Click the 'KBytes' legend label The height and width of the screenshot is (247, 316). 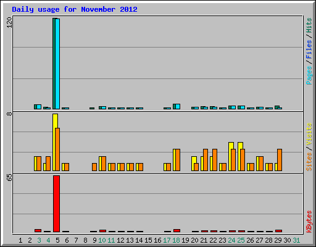pos(309,222)
